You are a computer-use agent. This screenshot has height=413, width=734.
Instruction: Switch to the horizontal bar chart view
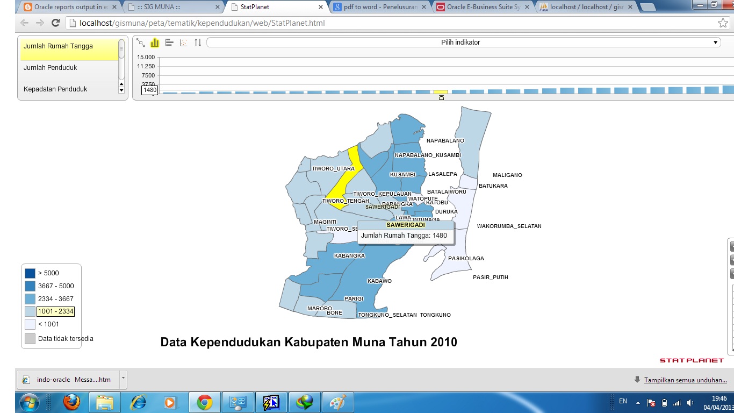pos(169,42)
